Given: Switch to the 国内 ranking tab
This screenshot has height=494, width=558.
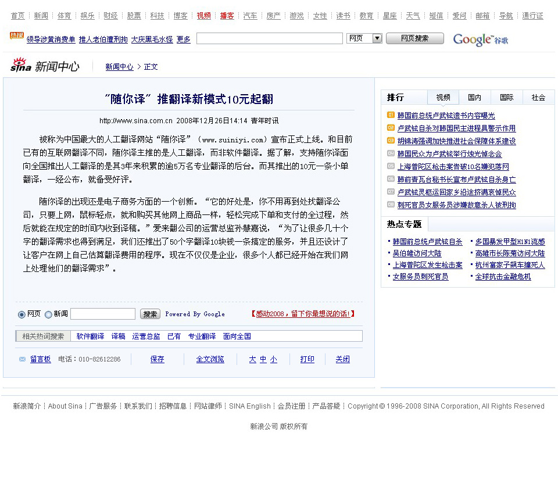Looking at the screenshot, I should pos(474,97).
